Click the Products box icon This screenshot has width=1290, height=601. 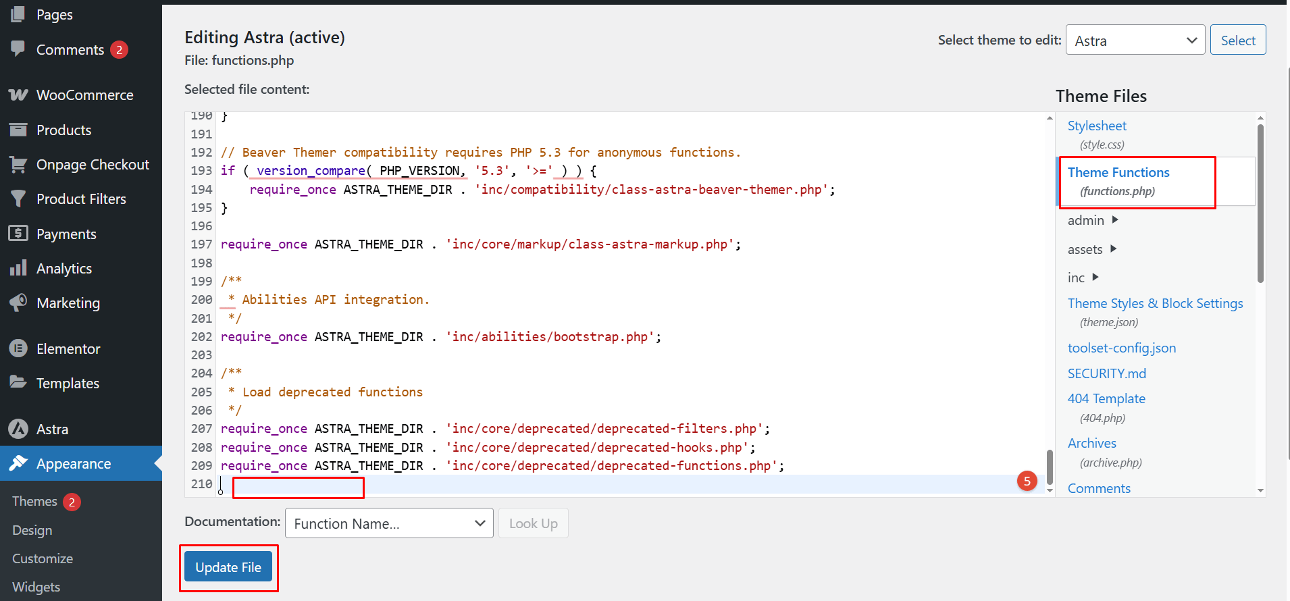[18, 130]
